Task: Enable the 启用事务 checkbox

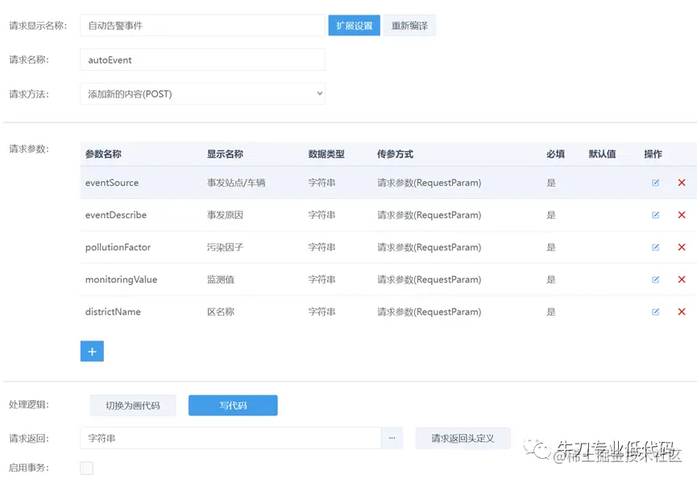Action: click(85, 467)
